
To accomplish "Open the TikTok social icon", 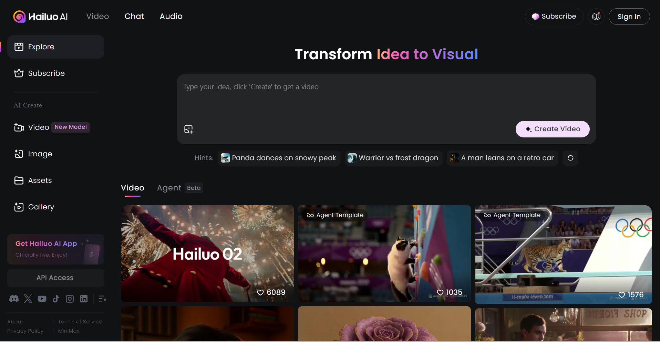I will (56, 299).
